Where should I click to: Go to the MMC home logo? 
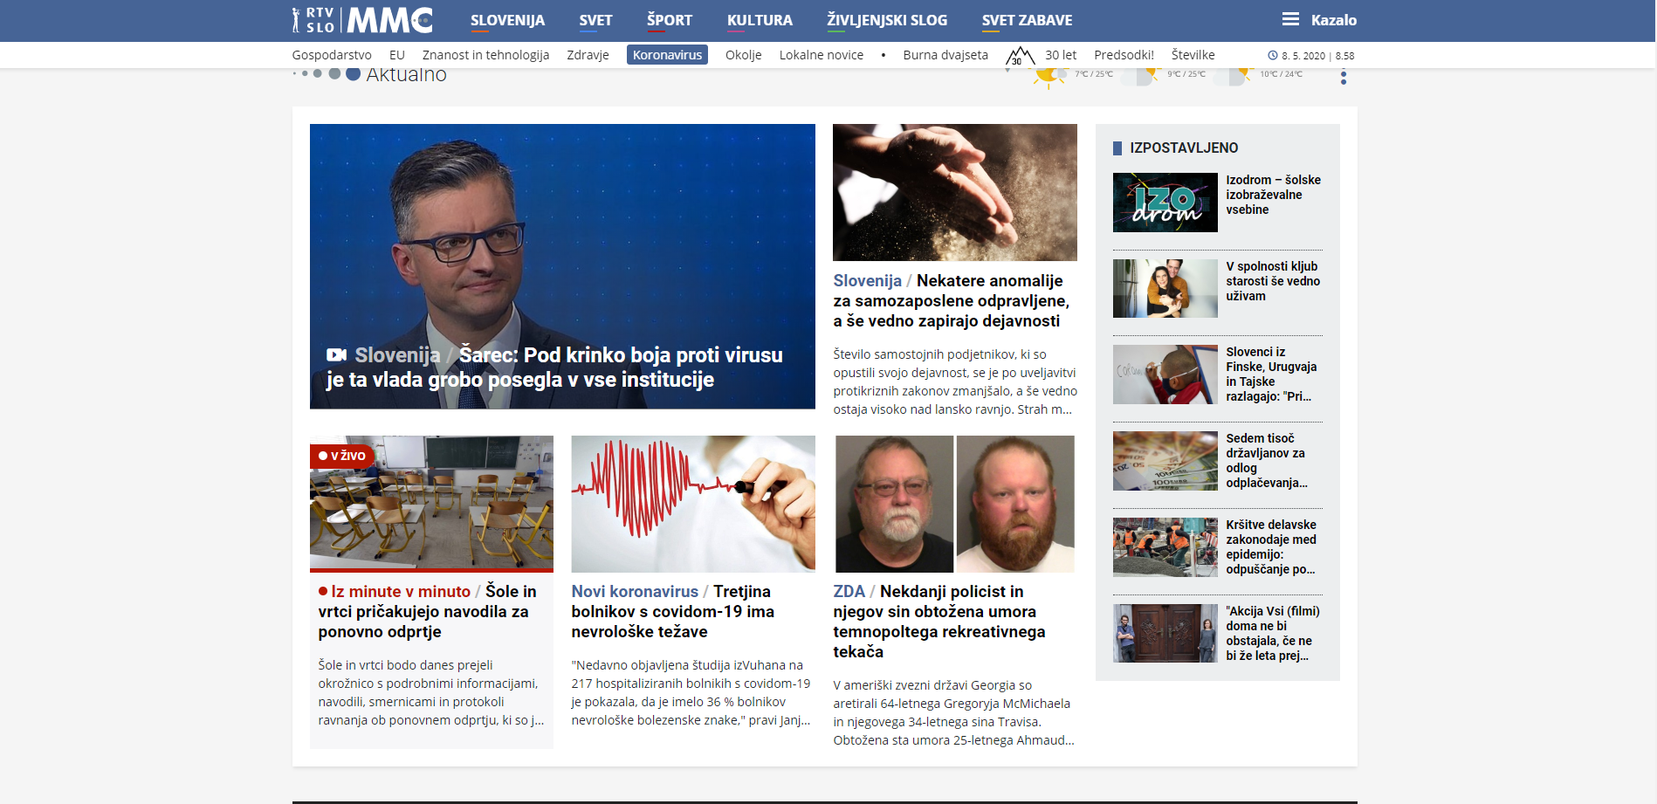[x=389, y=19]
